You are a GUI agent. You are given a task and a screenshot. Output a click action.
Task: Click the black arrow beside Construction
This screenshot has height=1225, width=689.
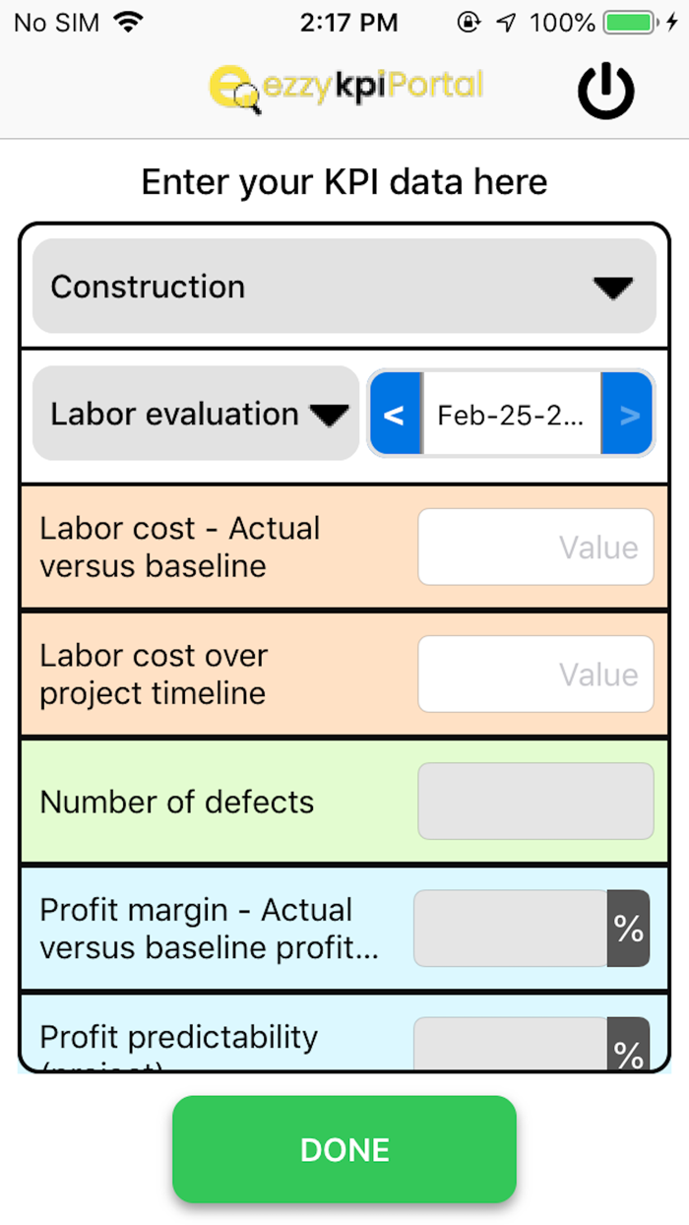click(x=612, y=288)
